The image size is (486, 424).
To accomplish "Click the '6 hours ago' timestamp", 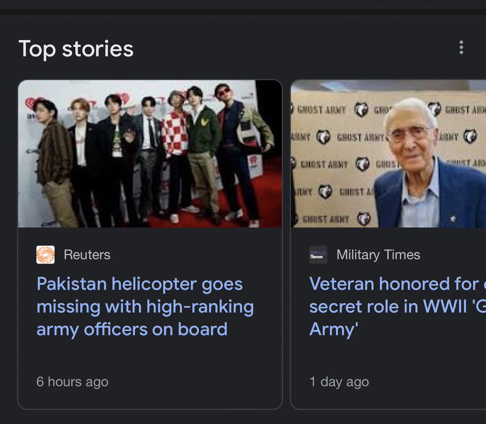I will coord(72,382).
